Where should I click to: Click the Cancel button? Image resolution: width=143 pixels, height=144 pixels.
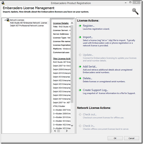coord(131,138)
